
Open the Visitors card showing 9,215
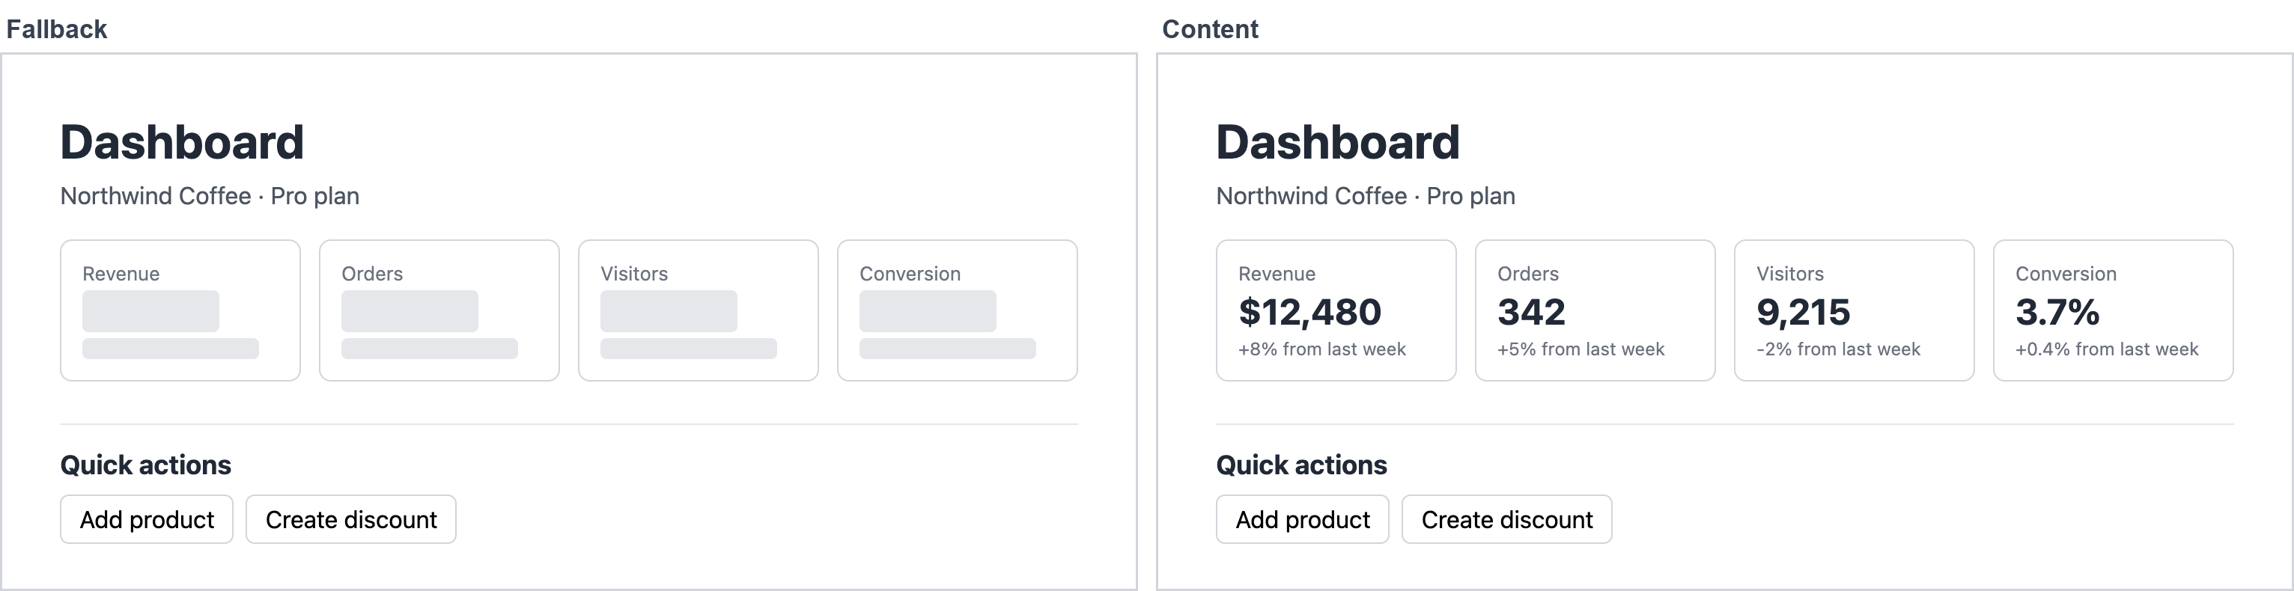pyautogui.click(x=1855, y=310)
